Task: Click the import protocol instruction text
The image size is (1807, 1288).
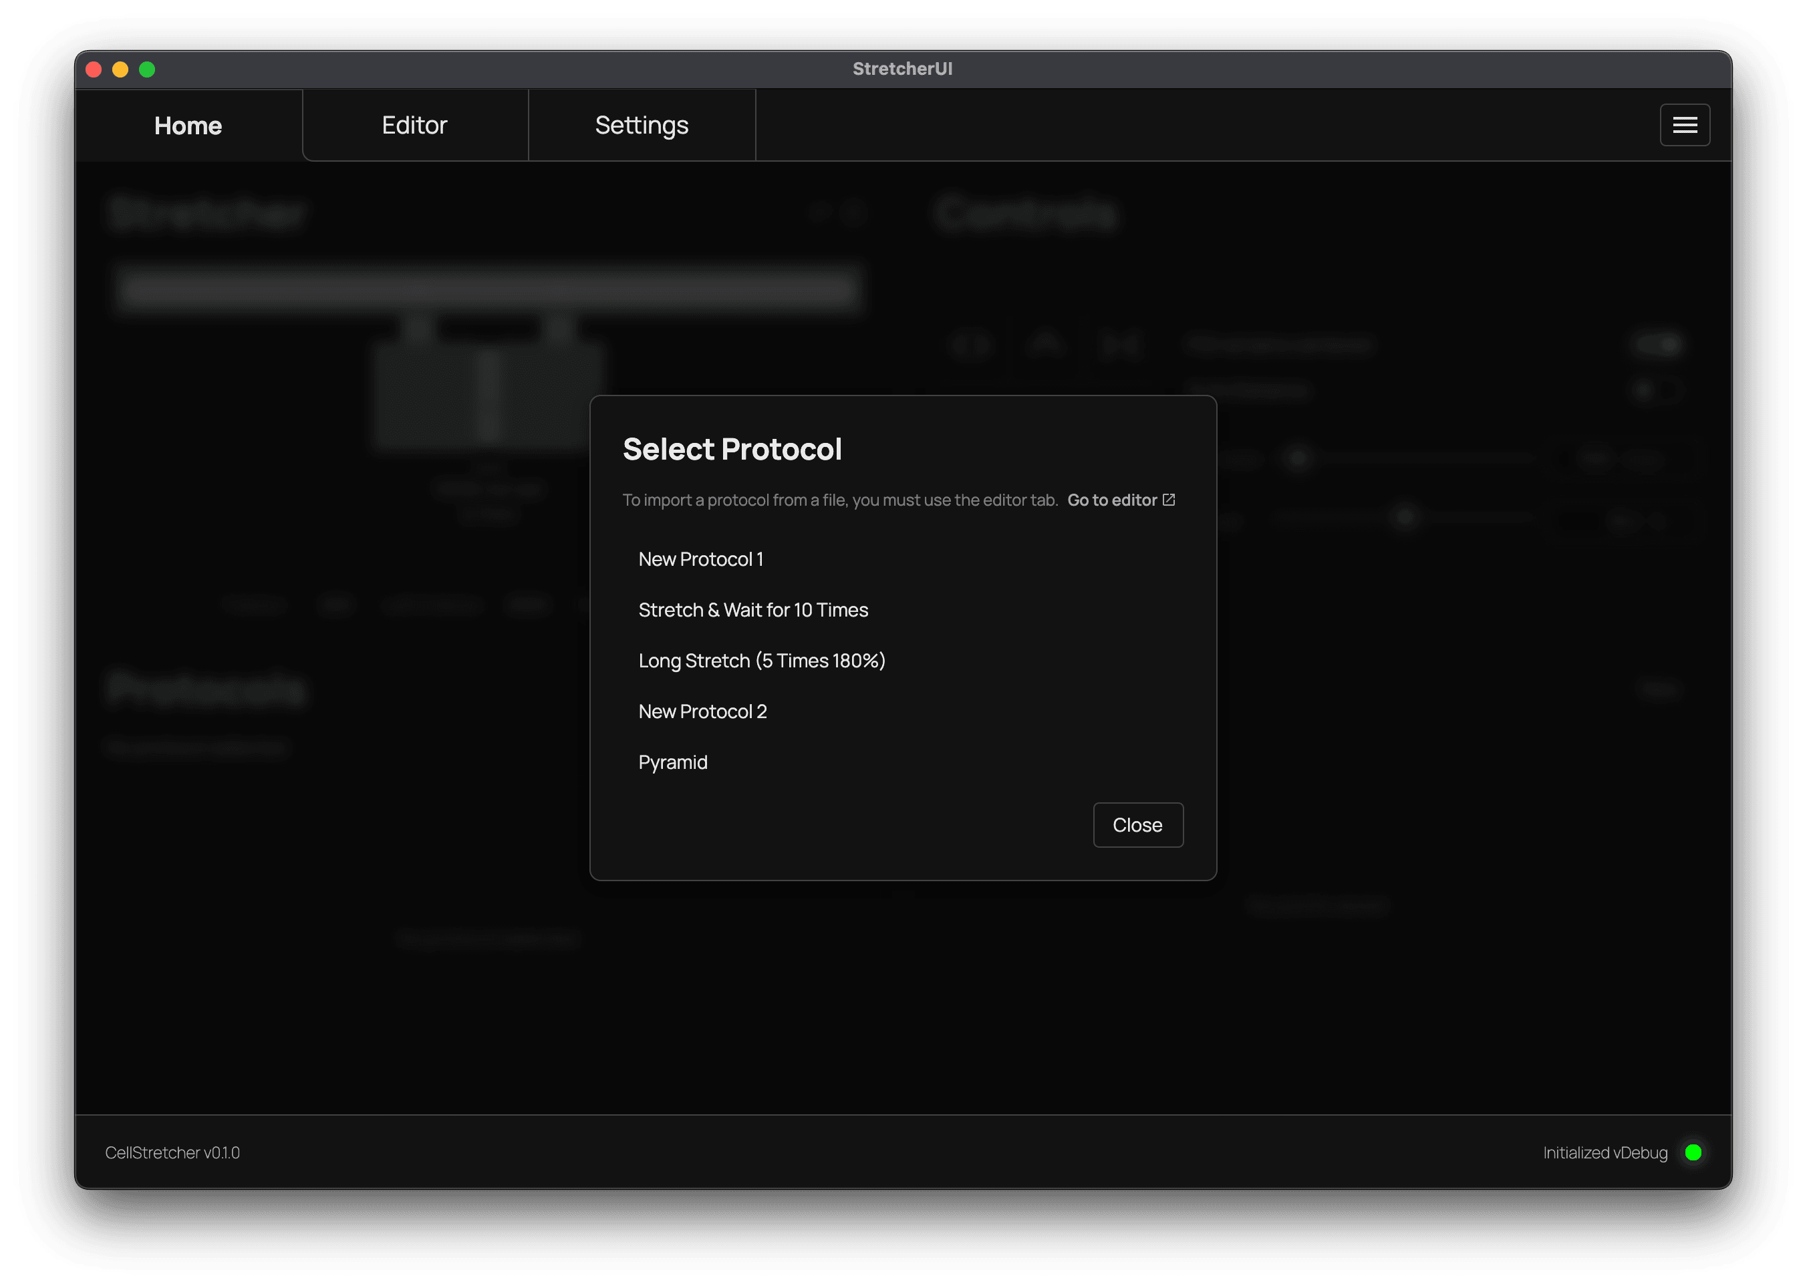Action: 840,500
